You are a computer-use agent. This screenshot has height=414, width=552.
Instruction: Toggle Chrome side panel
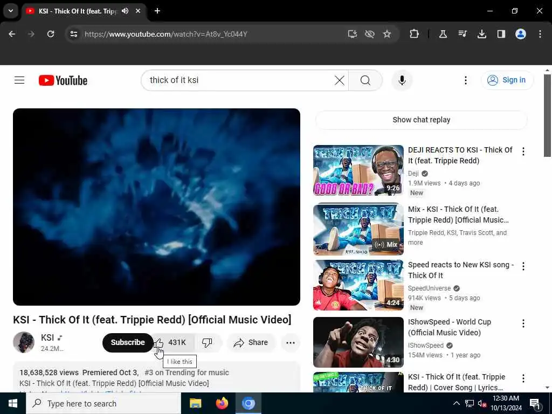(x=501, y=34)
